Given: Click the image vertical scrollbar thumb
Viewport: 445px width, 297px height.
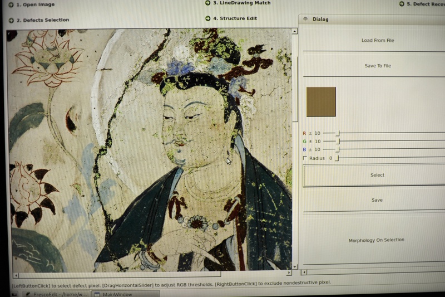Looking at the screenshot, I should pyautogui.click(x=295, y=89).
